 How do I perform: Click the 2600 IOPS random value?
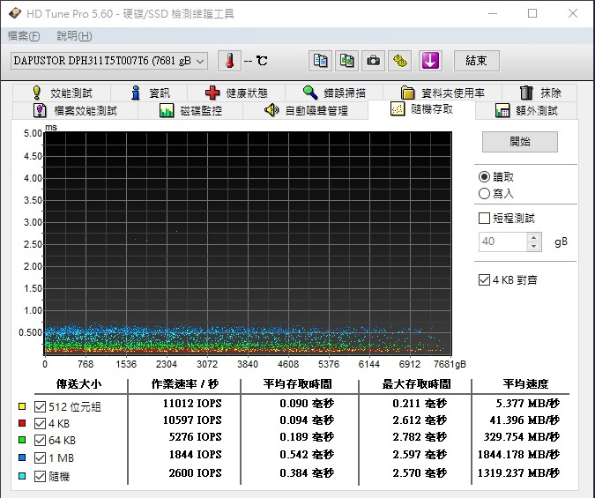[195, 473]
